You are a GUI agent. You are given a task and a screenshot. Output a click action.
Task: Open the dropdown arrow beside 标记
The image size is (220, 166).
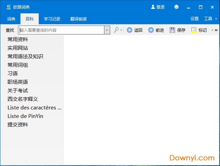(x=212, y=30)
